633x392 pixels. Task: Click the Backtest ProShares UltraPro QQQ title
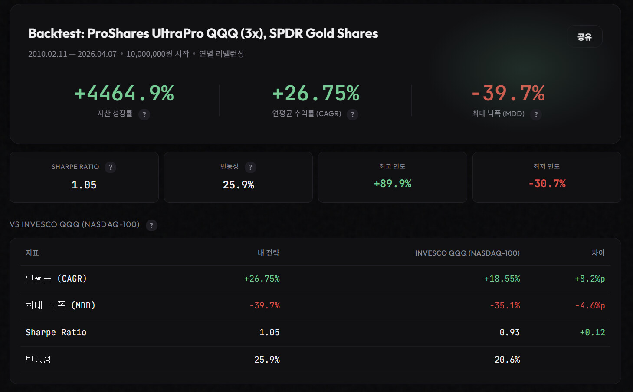[203, 33]
